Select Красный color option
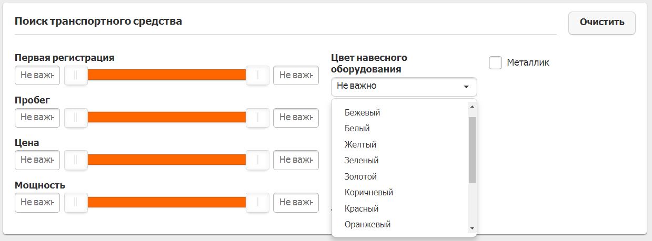Image resolution: width=652 pixels, height=241 pixels. (x=361, y=208)
